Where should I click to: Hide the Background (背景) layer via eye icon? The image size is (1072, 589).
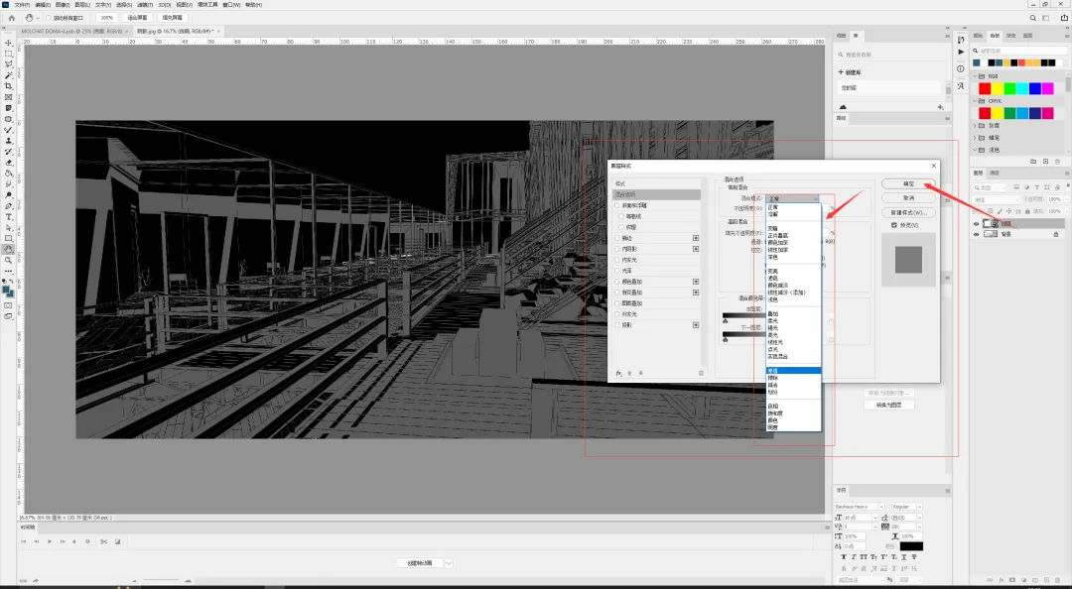tap(977, 234)
